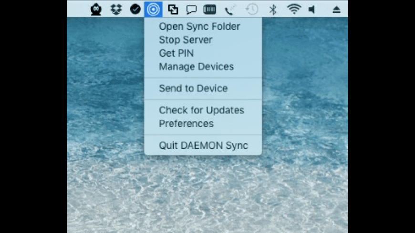Choose Get PIN
Screen dimensions: 415x233
coord(203,53)
